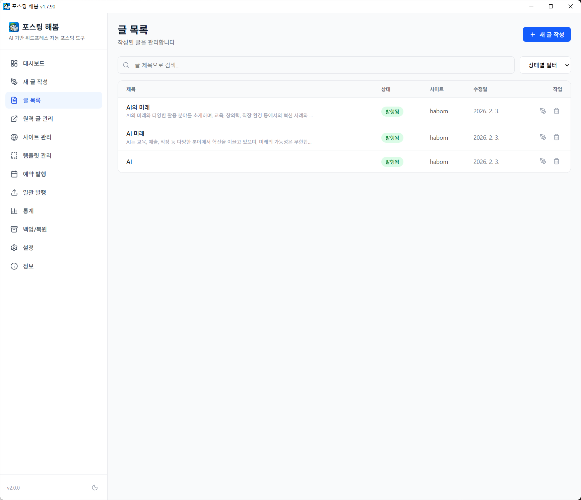Toggle dark mode with the moon icon

[95, 488]
